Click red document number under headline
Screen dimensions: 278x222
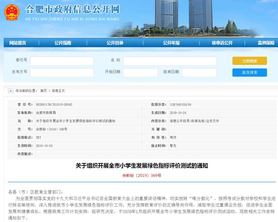point(142,176)
